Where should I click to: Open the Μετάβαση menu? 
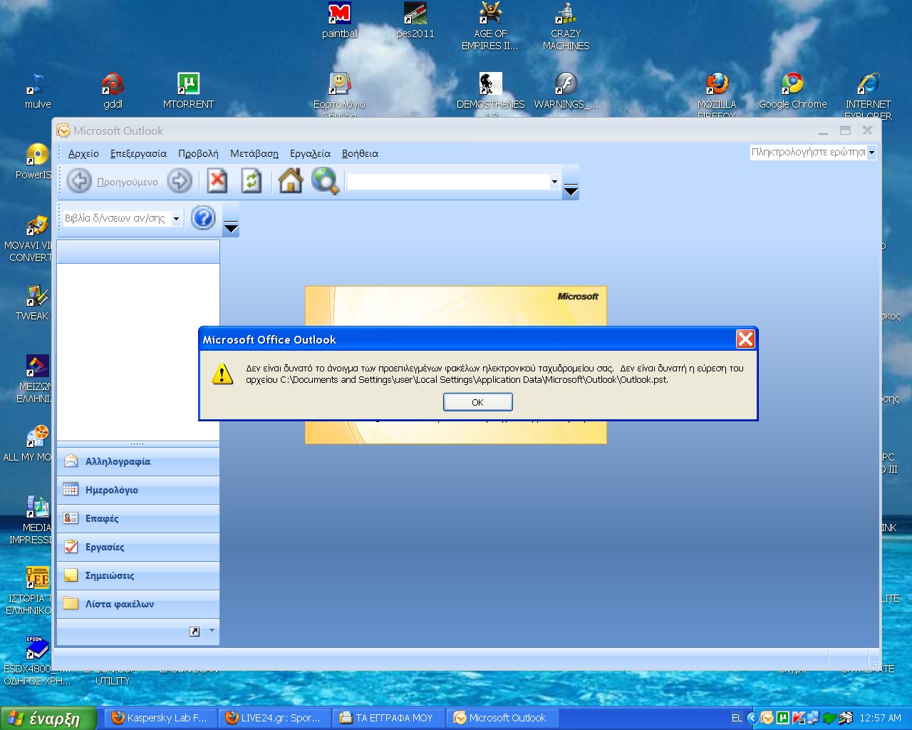[x=254, y=153]
